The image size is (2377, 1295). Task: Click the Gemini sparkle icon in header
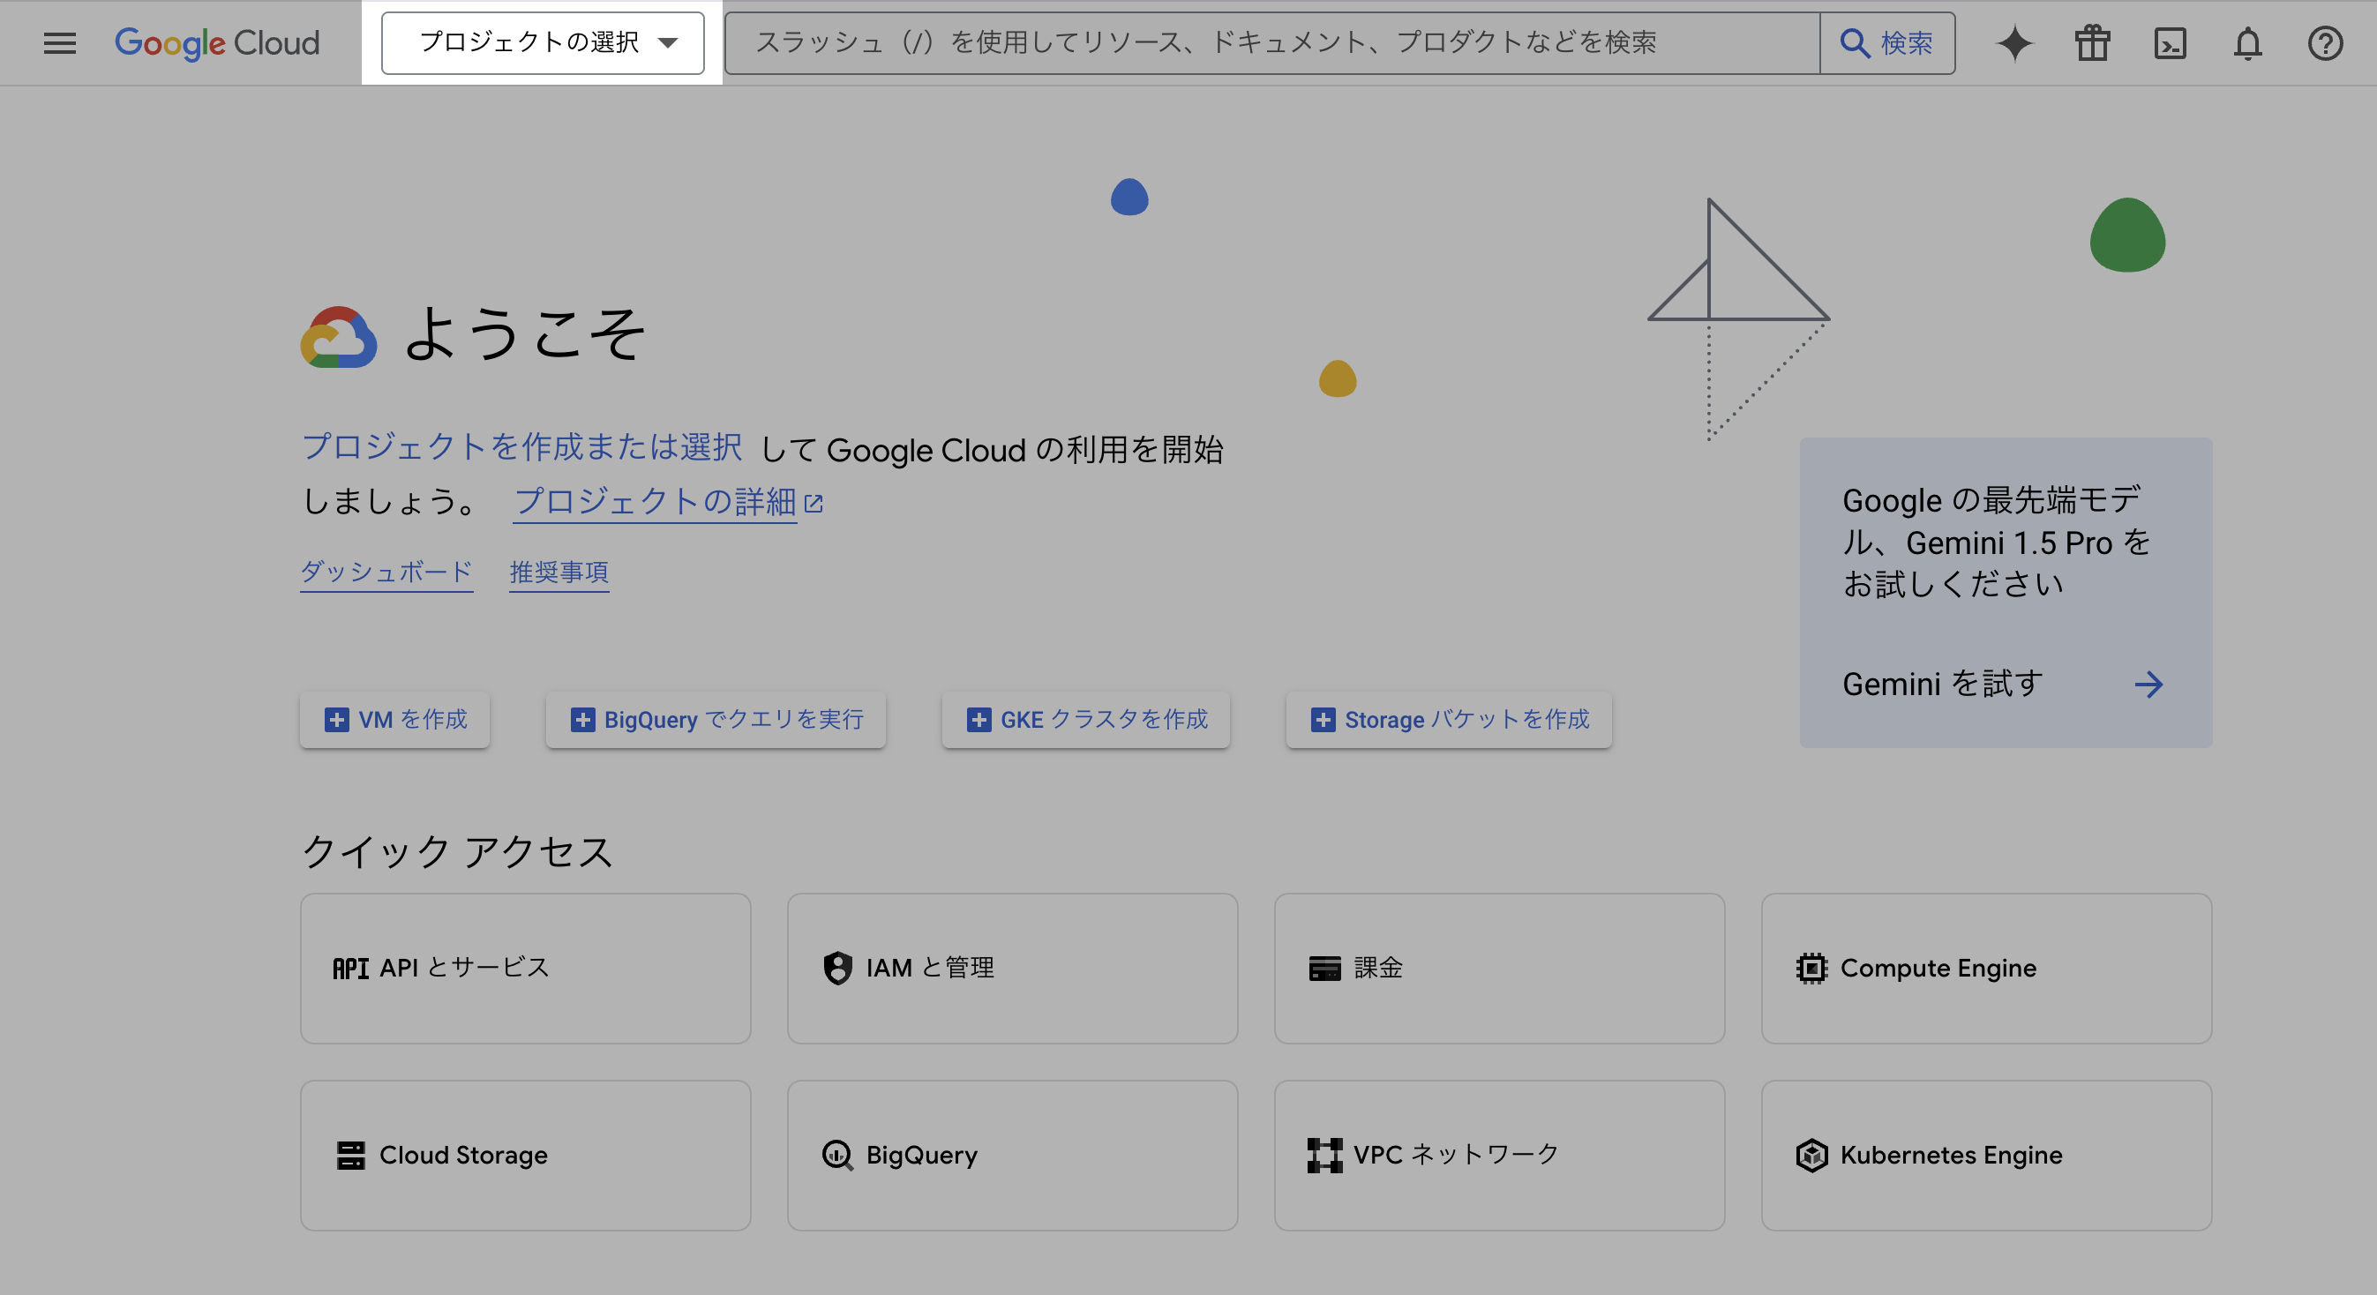click(2014, 43)
